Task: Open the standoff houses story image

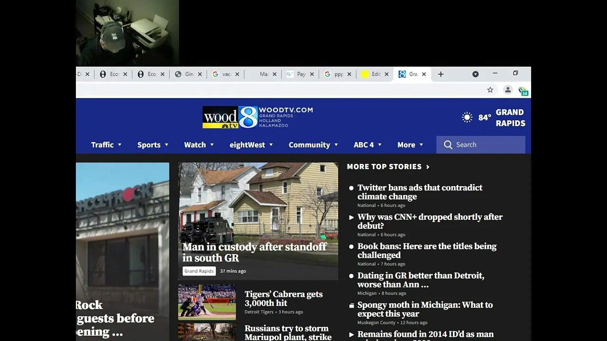Action: click(x=258, y=221)
